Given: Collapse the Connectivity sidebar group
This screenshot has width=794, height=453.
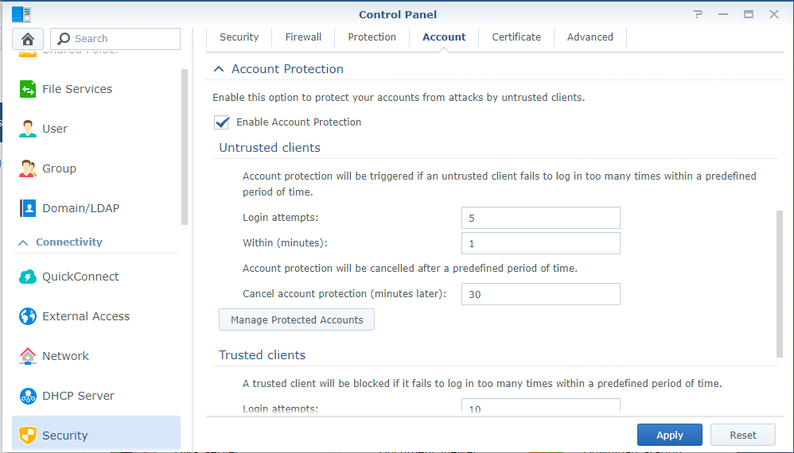Looking at the screenshot, I should pos(23,242).
